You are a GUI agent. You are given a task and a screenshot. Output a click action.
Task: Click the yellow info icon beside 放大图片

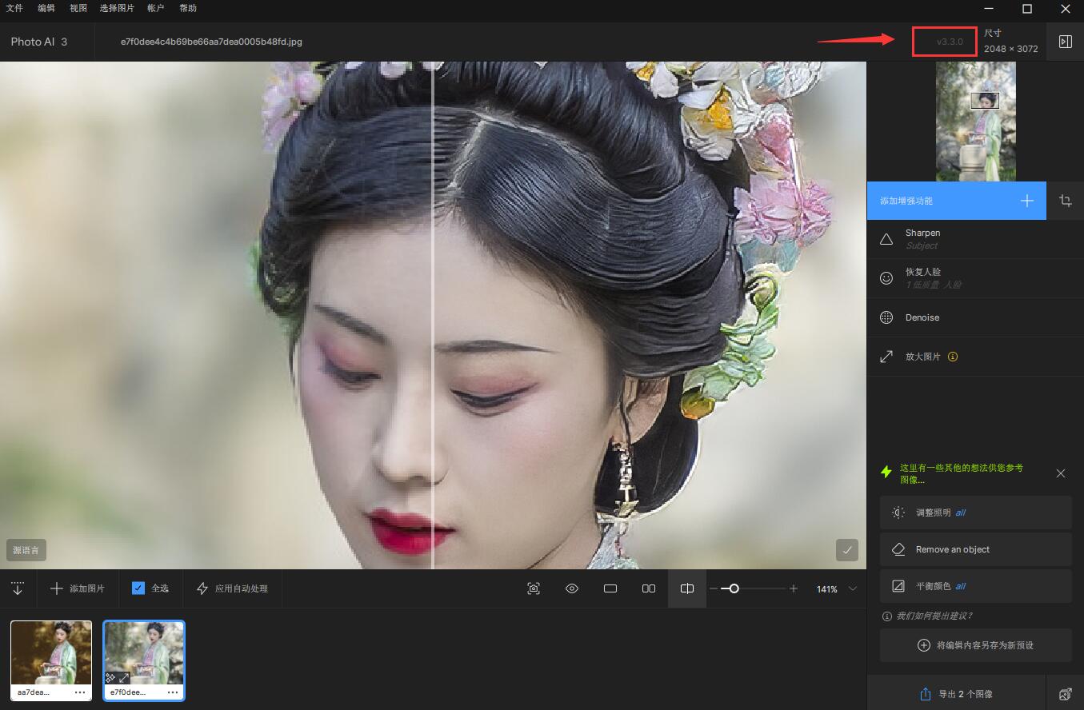click(953, 357)
